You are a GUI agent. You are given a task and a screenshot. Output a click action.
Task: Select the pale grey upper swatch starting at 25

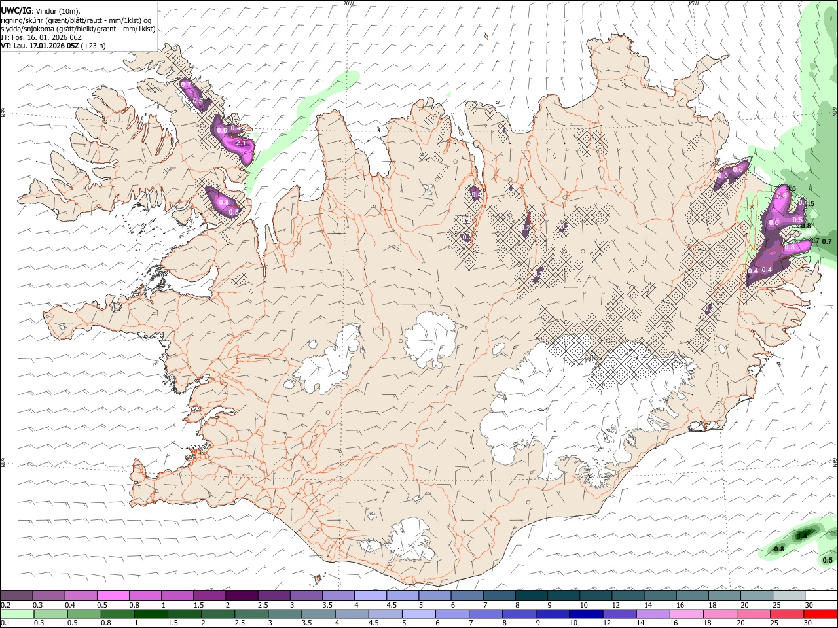coord(788,595)
